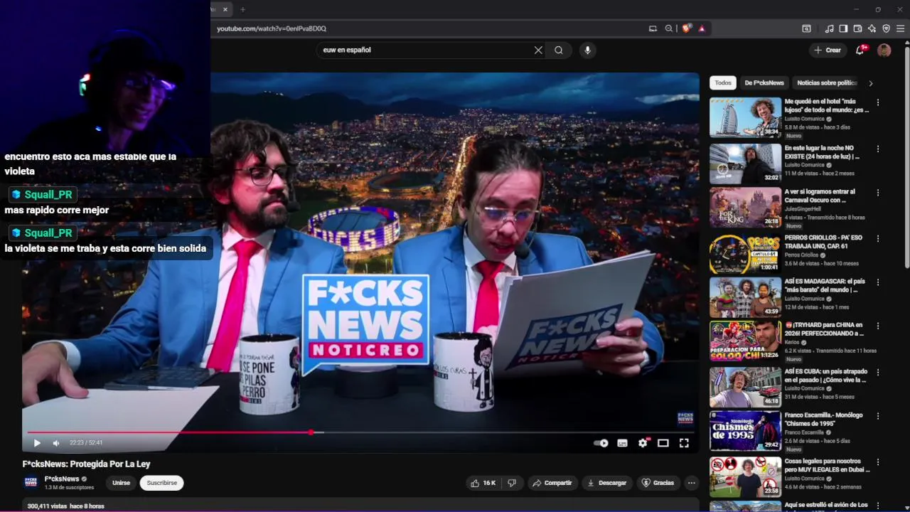
Task: Open Brave Rewards triangle icon
Action: coord(702,28)
